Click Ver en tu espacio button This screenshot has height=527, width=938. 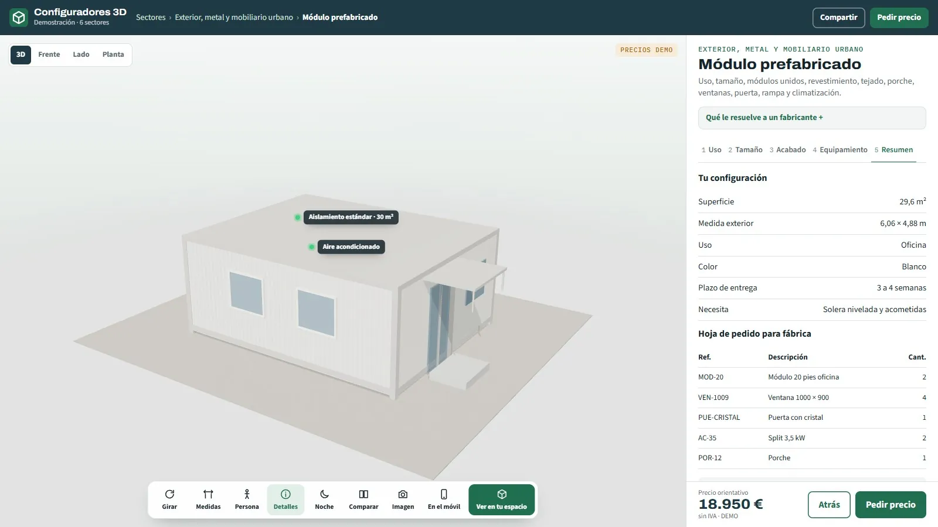[x=501, y=499]
